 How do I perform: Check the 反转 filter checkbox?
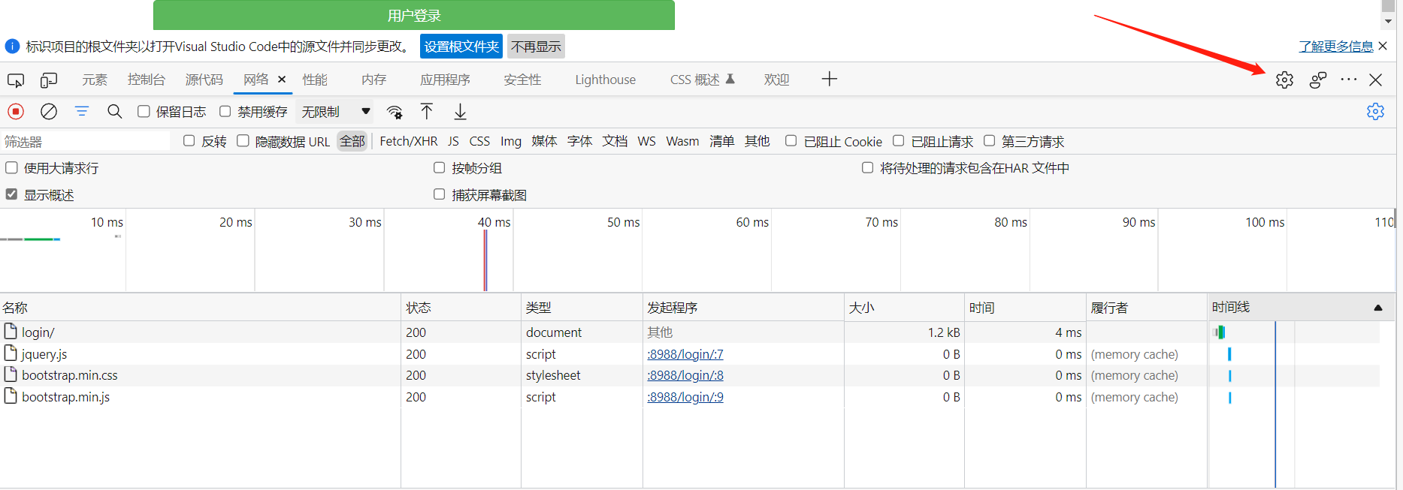coord(189,140)
